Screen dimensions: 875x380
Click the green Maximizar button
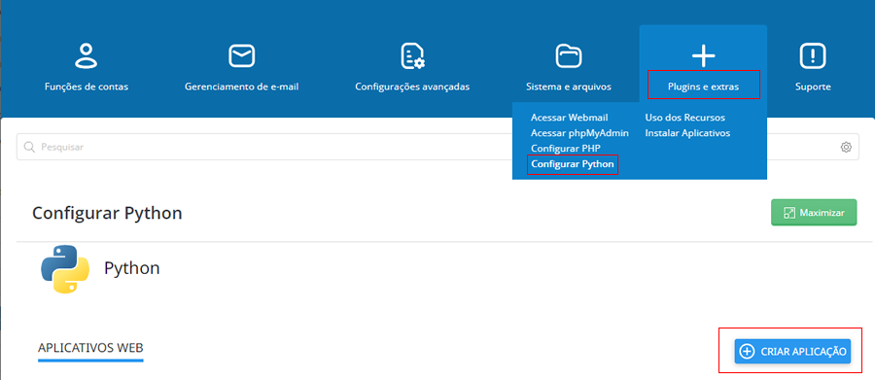click(814, 213)
